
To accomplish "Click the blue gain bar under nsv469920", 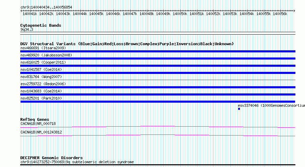I will (x=158, y=59).
